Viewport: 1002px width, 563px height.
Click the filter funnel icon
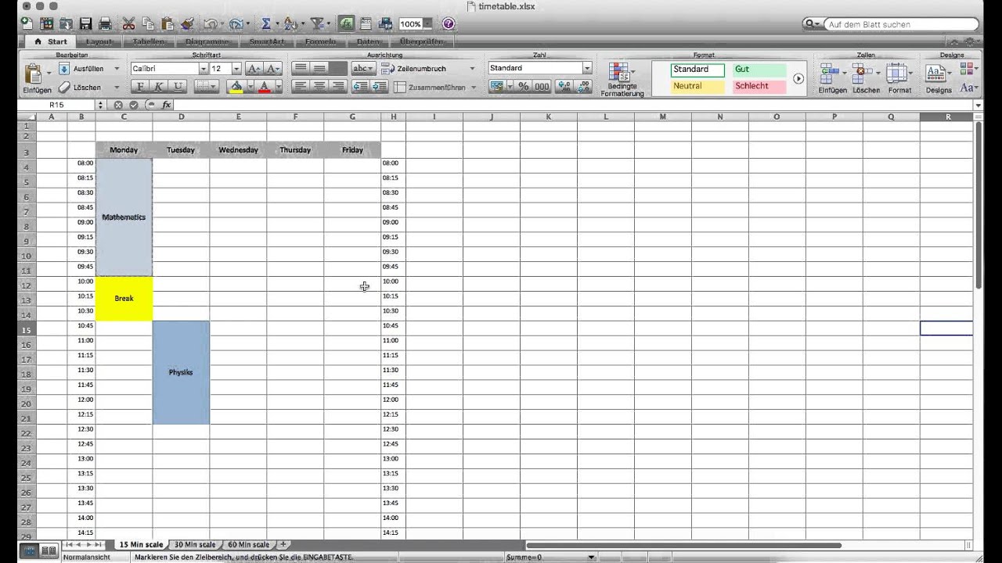316,24
